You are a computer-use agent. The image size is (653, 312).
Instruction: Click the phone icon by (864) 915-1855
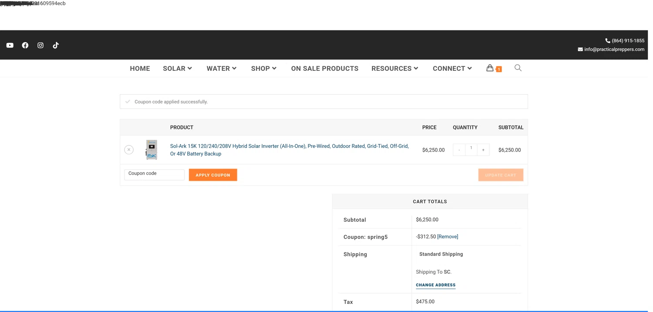608,40
